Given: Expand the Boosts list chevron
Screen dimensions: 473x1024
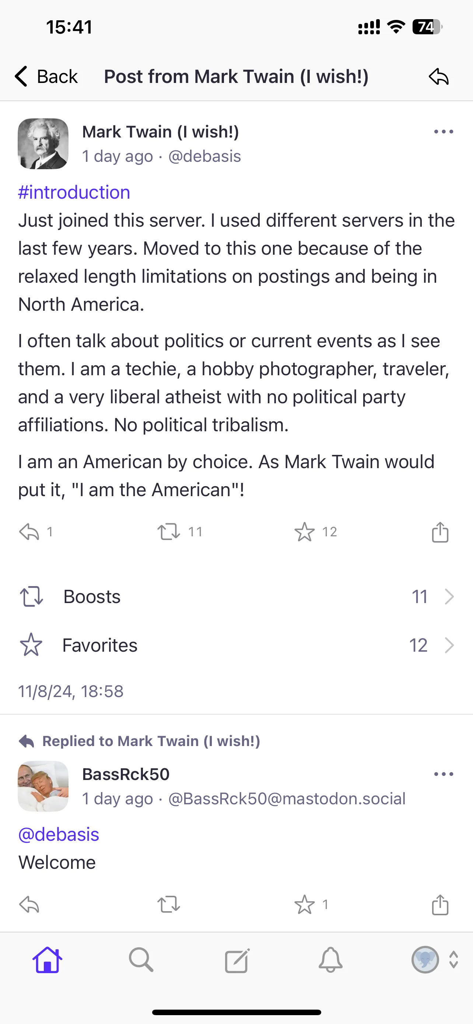Looking at the screenshot, I should coord(449,597).
